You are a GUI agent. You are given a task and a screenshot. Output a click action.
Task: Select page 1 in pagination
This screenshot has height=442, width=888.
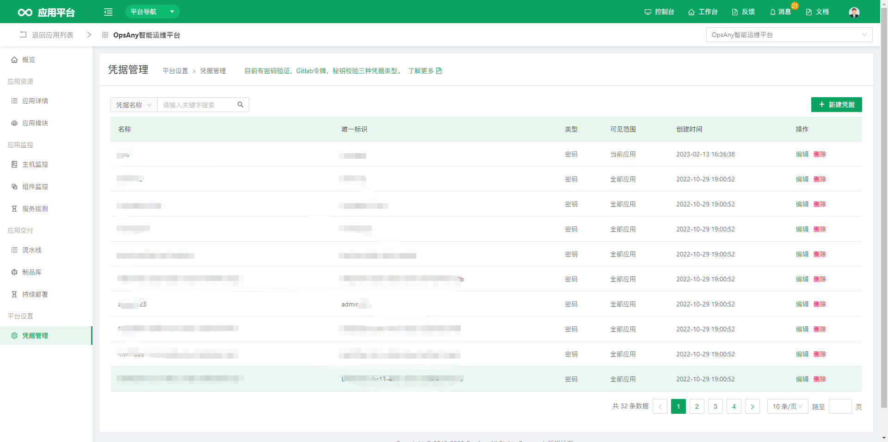678,406
